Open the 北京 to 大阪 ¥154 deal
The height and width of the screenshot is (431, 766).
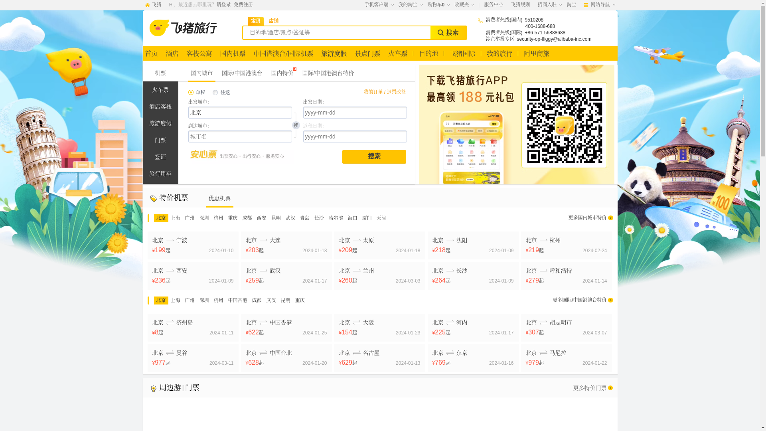tap(380, 328)
